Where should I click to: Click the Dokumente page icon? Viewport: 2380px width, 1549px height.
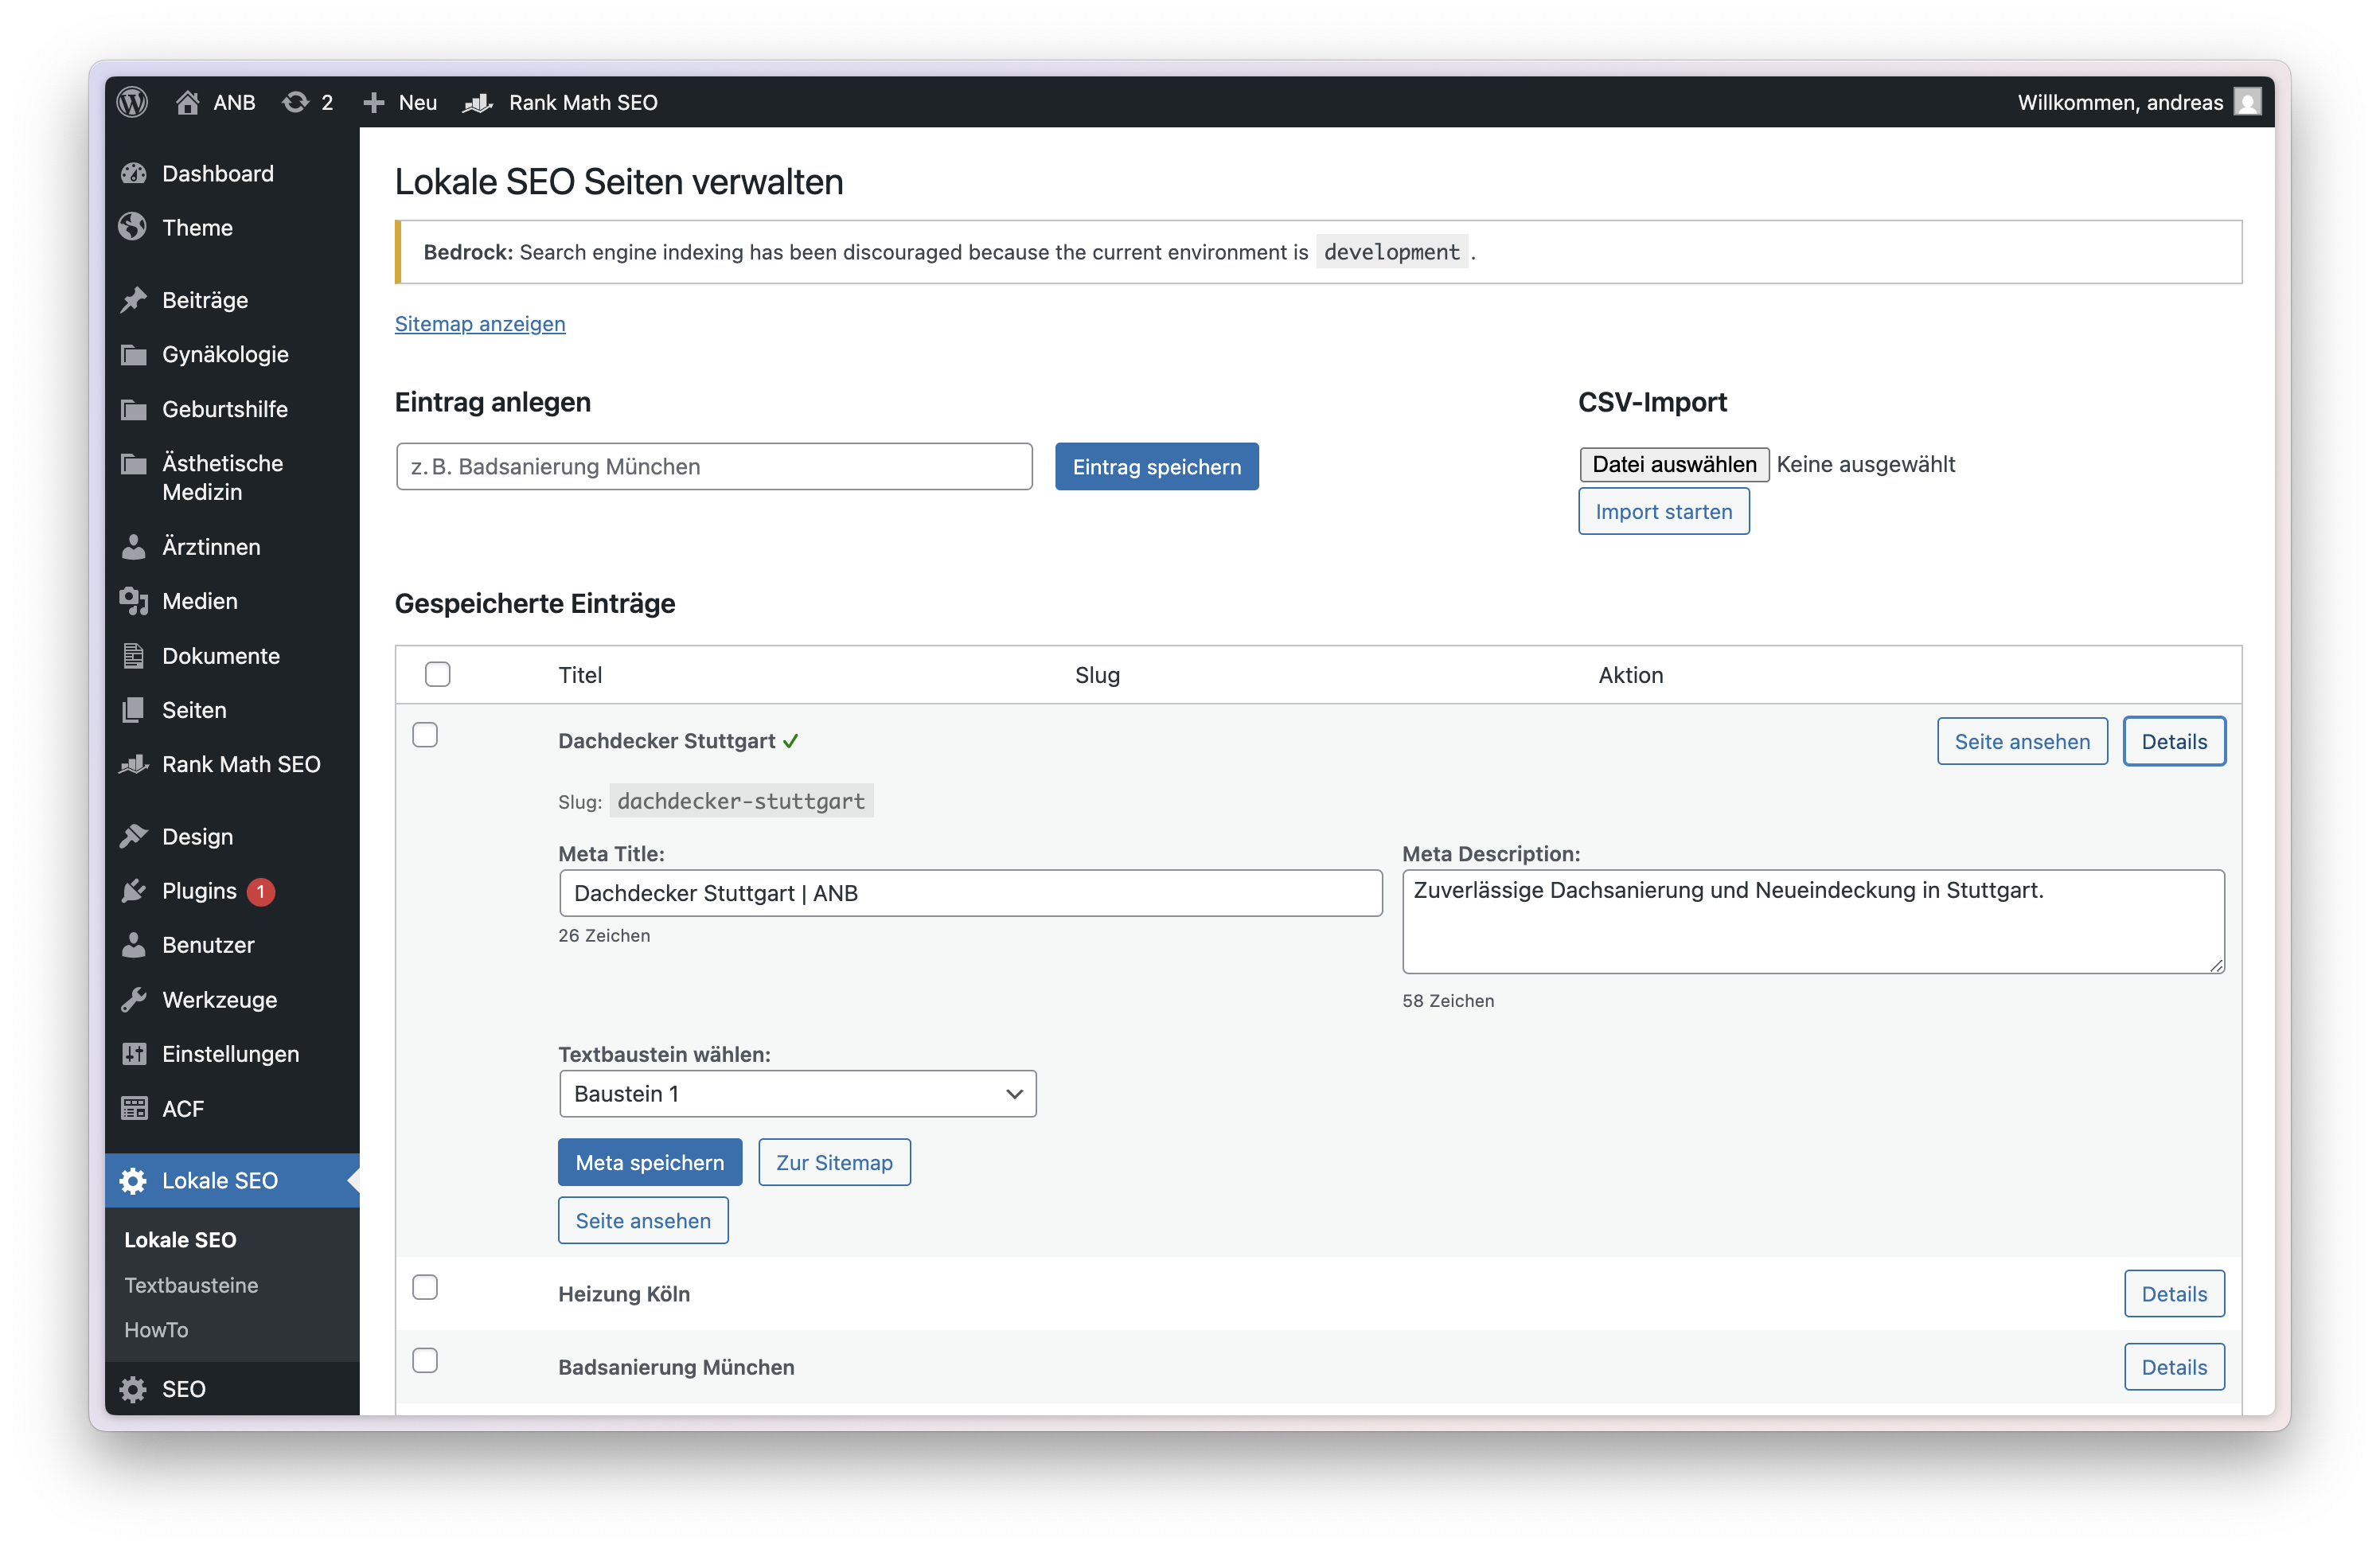click(134, 656)
